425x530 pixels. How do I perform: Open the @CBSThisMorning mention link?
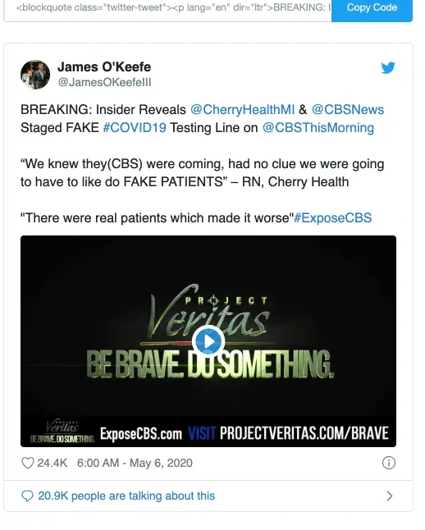pos(318,128)
